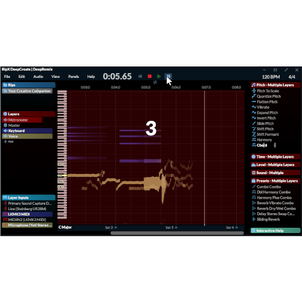The width and height of the screenshot is (302, 302).
Task: Open the Interactive Help button
Action: point(275,231)
